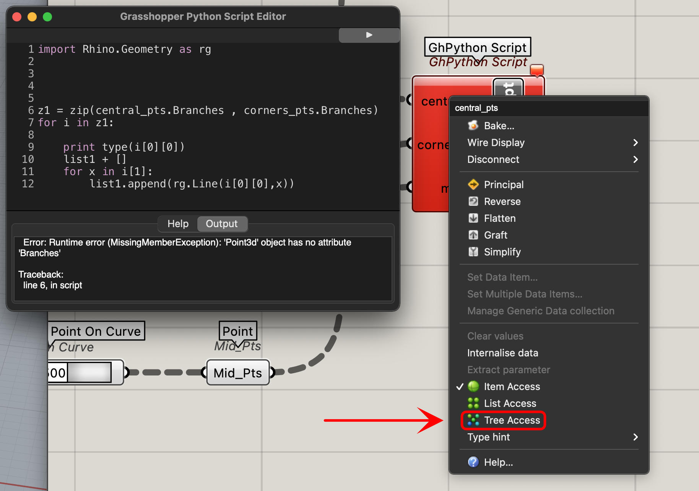Toggle Principal parameter option
This screenshot has width=699, height=491.
549,184
